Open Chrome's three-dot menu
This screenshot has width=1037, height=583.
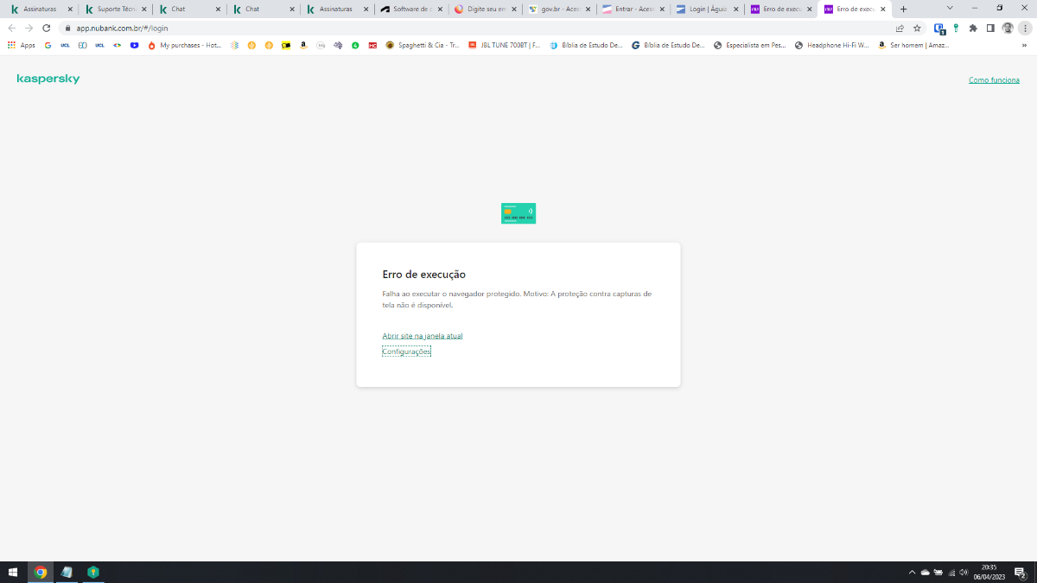pyautogui.click(x=1025, y=28)
